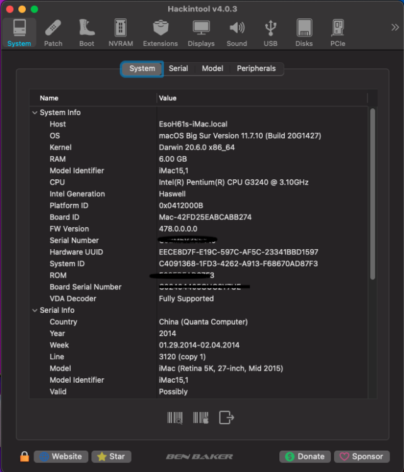Click the FW Version value '478.0.0.0.0'
Image resolution: width=404 pixels, height=472 pixels.
point(178,229)
